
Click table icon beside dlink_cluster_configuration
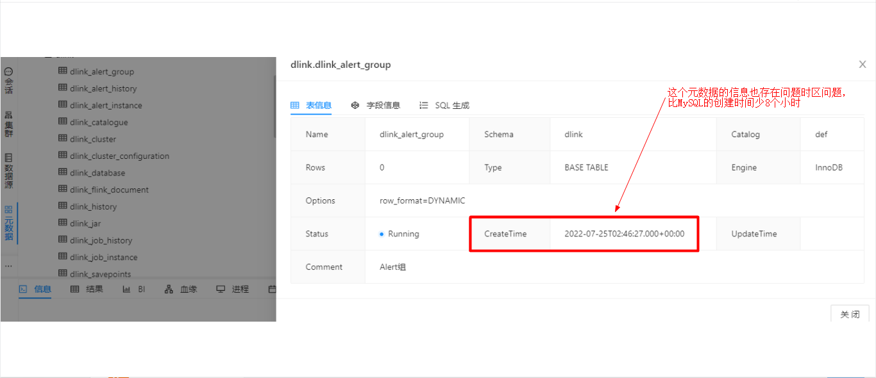tap(63, 155)
